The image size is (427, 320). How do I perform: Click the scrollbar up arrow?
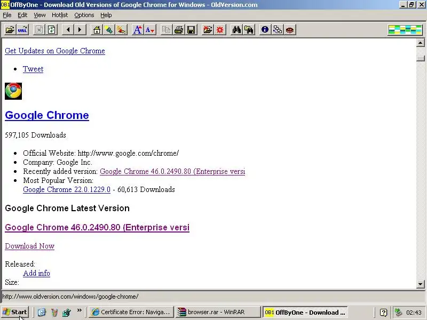coord(421,43)
